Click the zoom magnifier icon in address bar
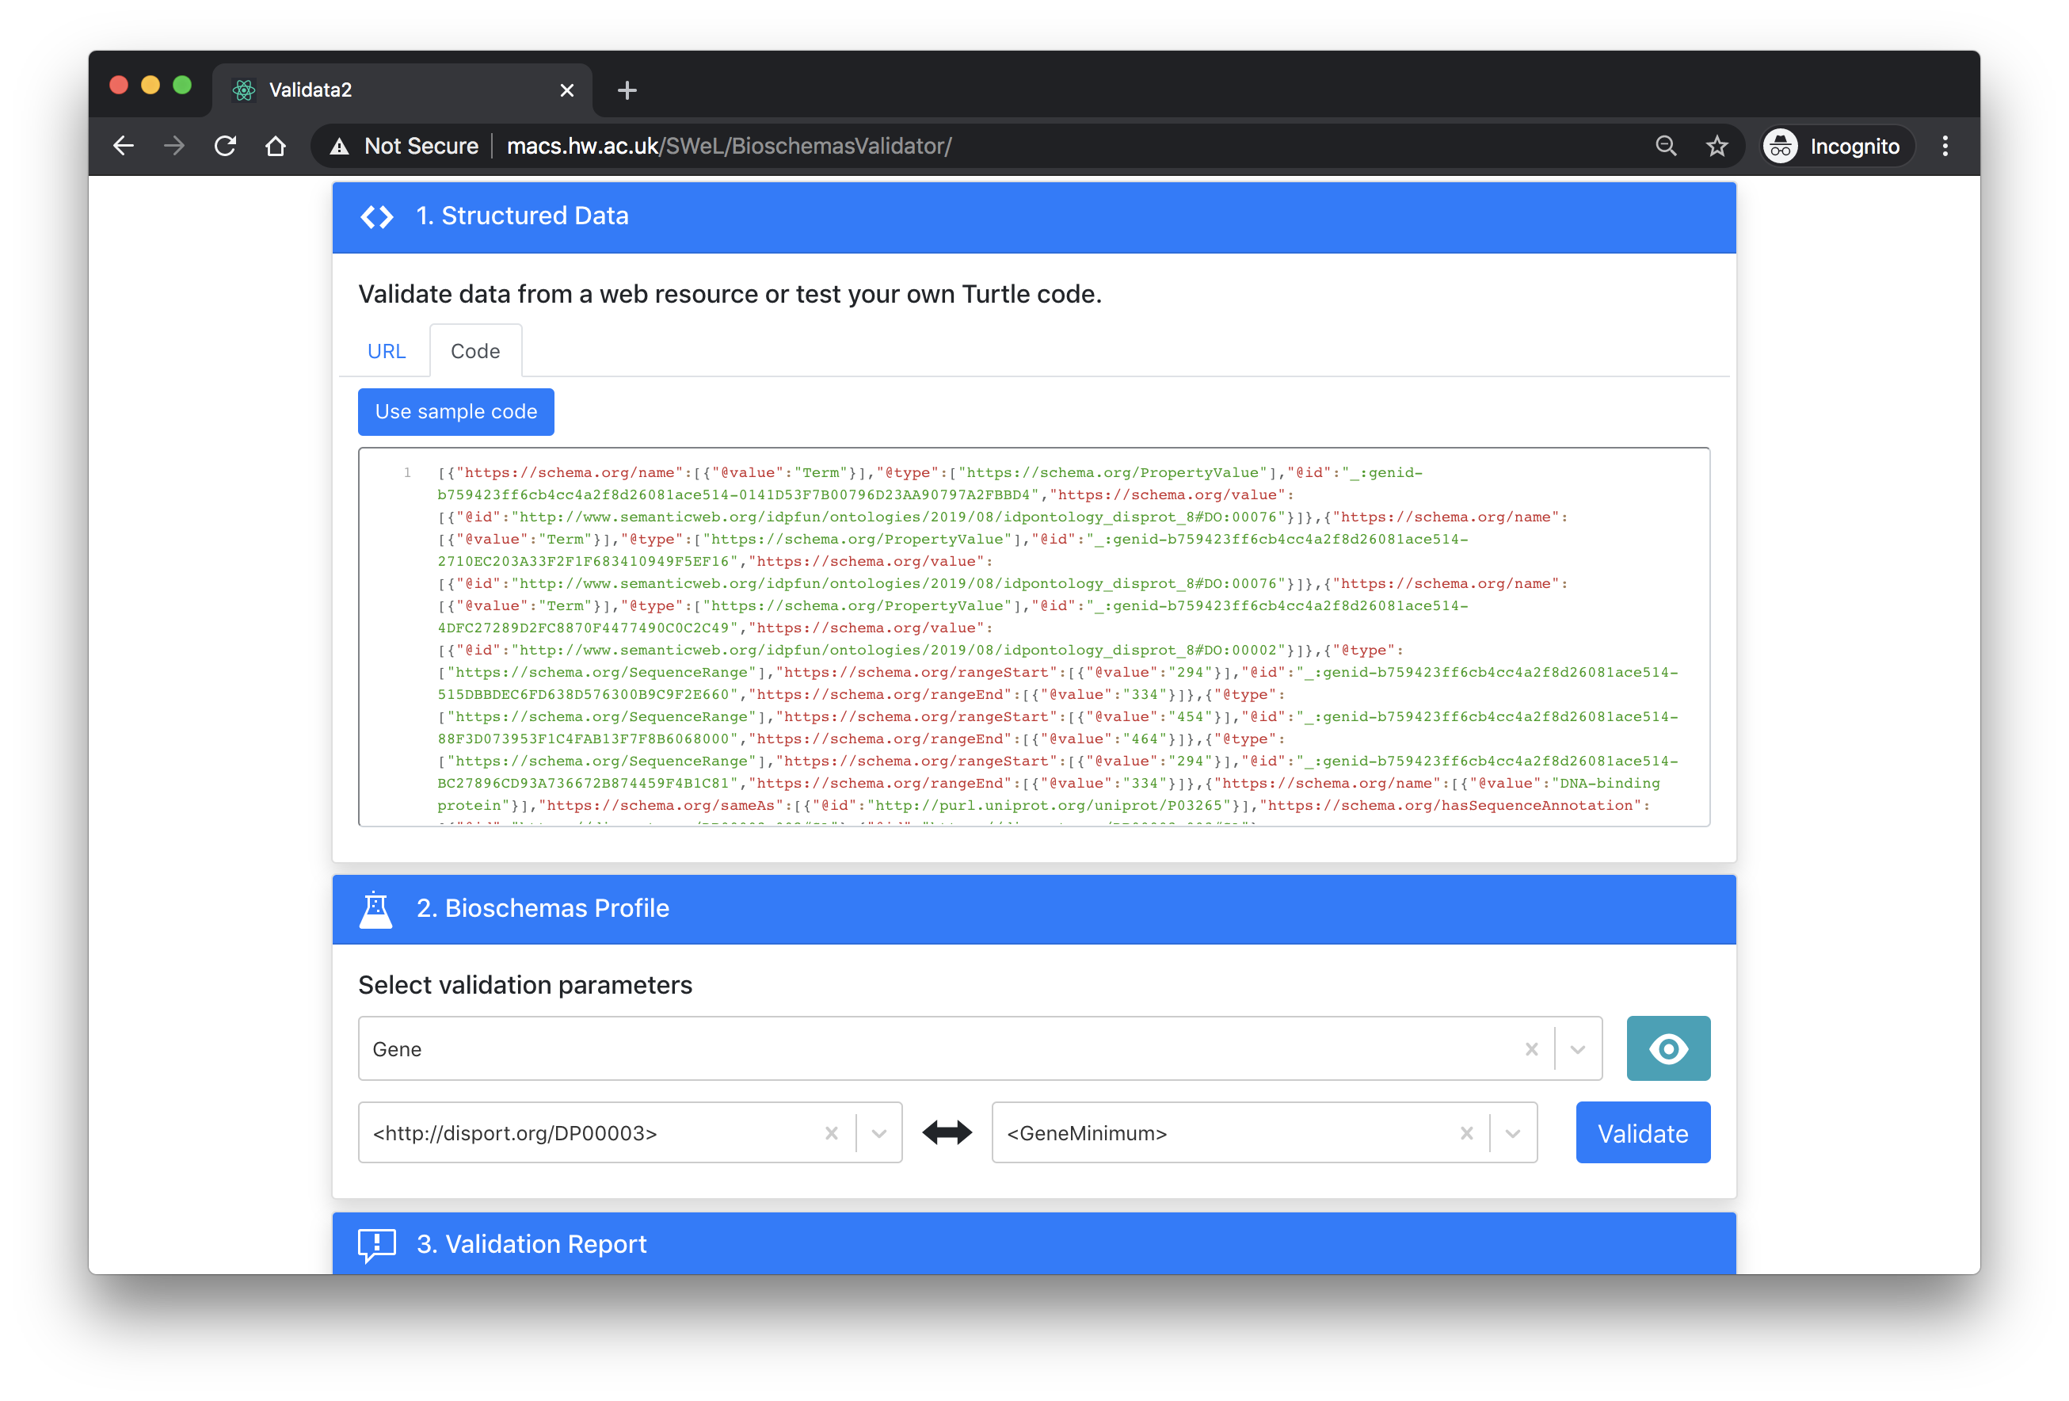This screenshot has height=1401, width=2069. [1666, 146]
